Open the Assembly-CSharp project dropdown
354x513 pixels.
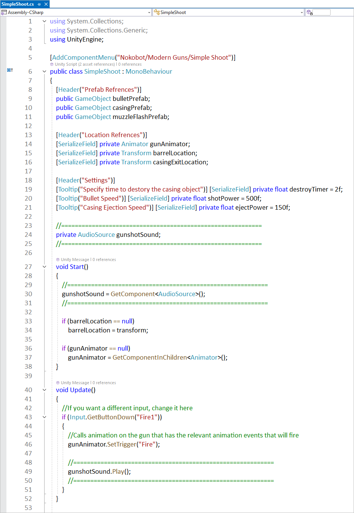pos(149,12)
